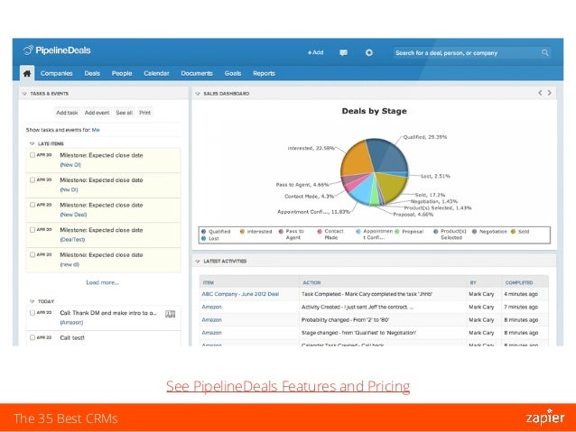The image size is (576, 432).
Task: Check the Call: test1 task checkbox
Action: point(33,337)
